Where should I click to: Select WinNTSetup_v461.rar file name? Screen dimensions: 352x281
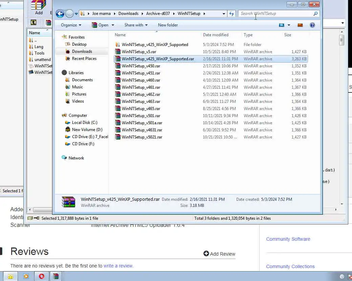point(141,87)
